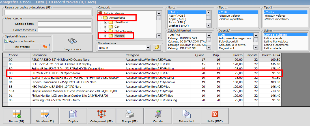Click Marca list scroll-down arrow
The width and height of the screenshot is (310, 126).
click(208, 25)
